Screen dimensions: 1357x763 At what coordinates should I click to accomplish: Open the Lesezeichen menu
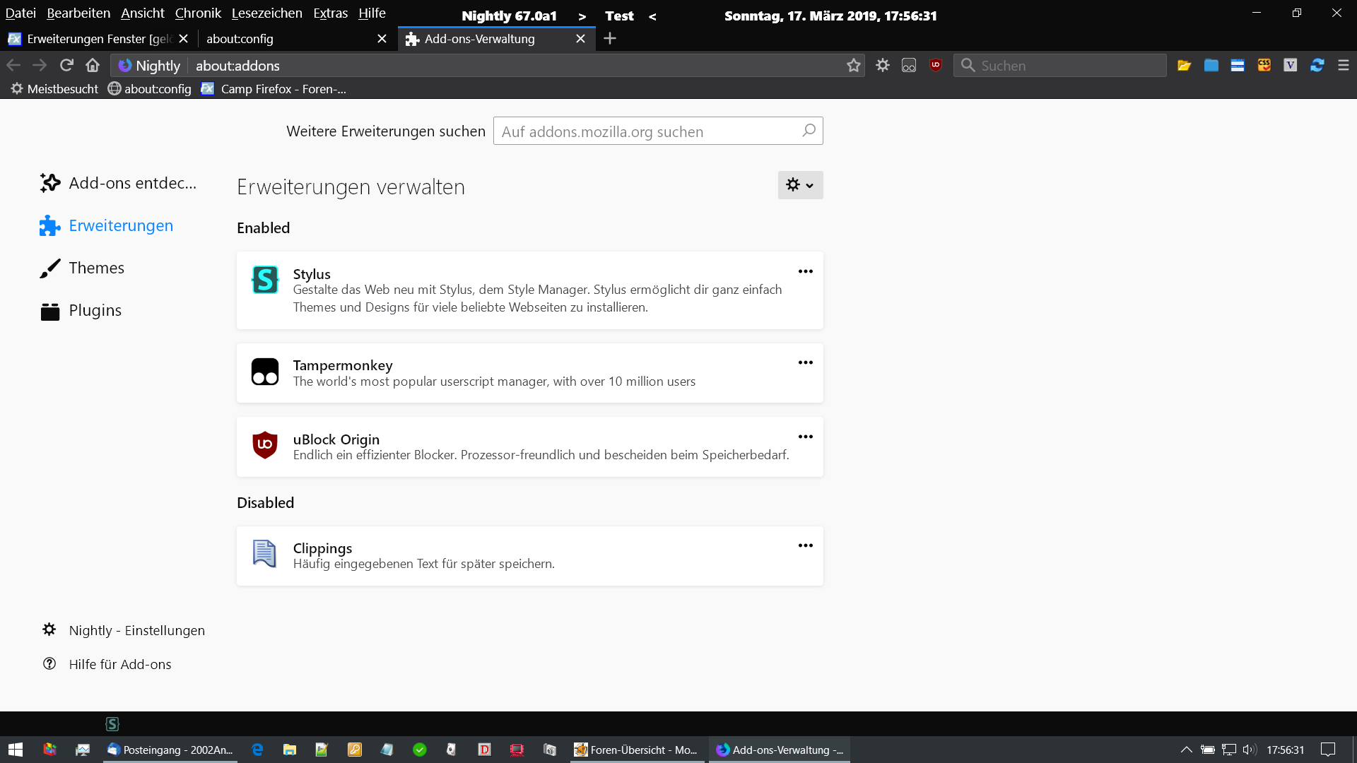[x=266, y=13]
